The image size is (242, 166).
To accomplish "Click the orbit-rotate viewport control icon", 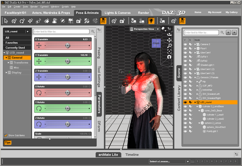I will coord(169,34).
